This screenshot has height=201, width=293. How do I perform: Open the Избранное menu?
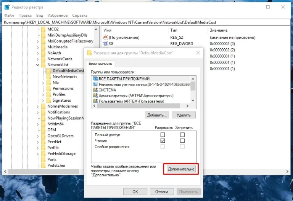[57, 16]
